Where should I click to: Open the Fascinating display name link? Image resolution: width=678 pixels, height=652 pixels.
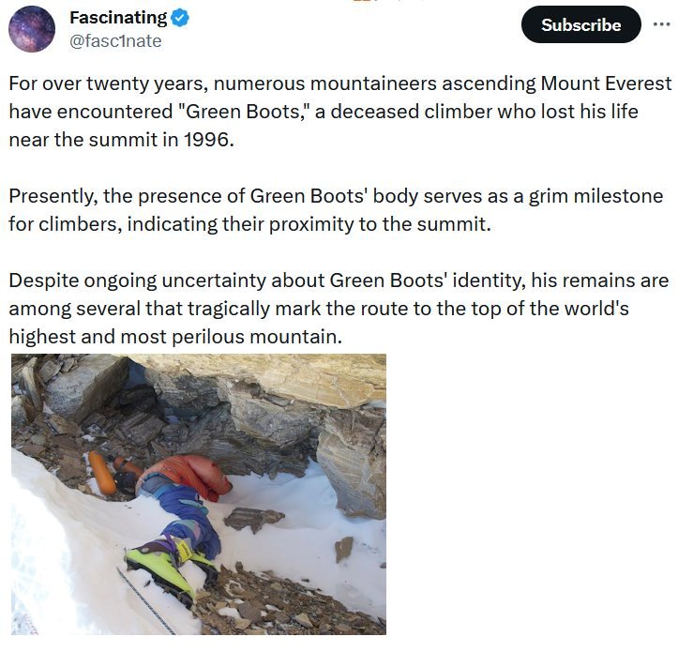(x=118, y=18)
